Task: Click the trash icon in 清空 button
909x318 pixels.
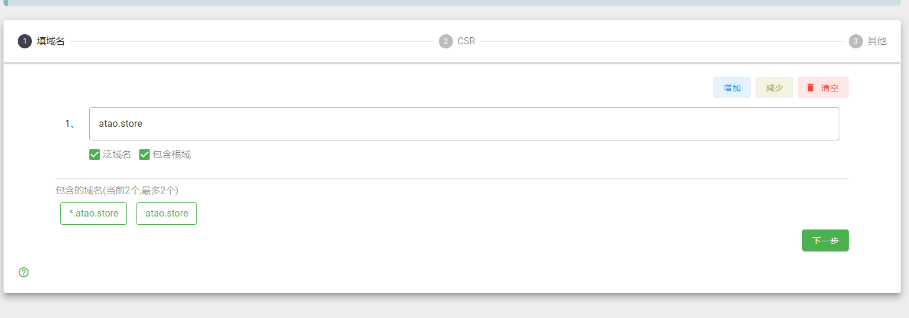Action: tap(811, 87)
